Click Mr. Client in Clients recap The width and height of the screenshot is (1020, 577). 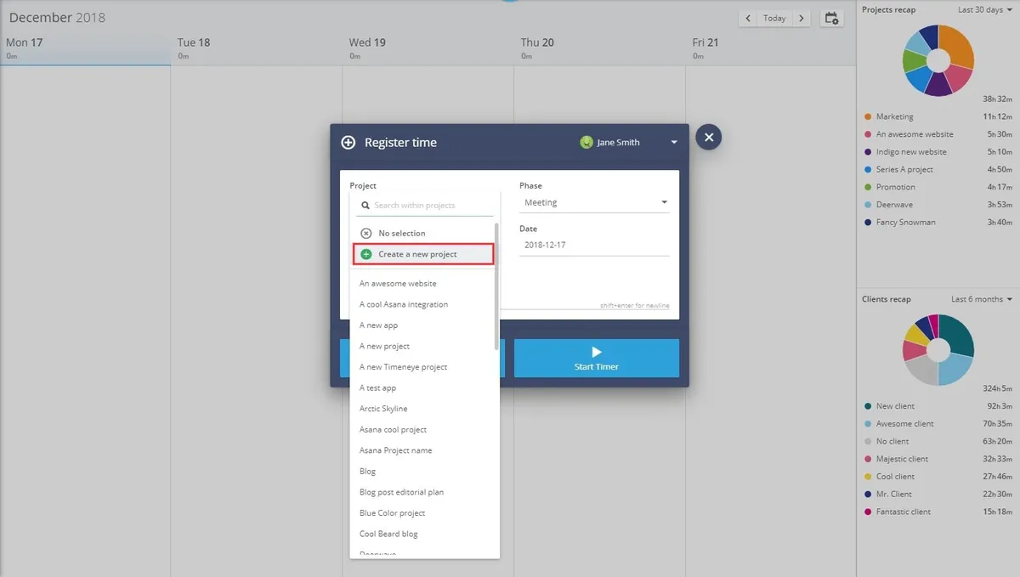(x=894, y=494)
